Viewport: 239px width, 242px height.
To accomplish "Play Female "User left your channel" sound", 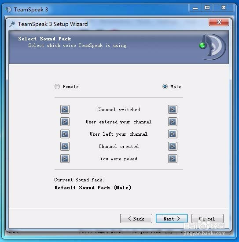I will [x=65, y=134].
